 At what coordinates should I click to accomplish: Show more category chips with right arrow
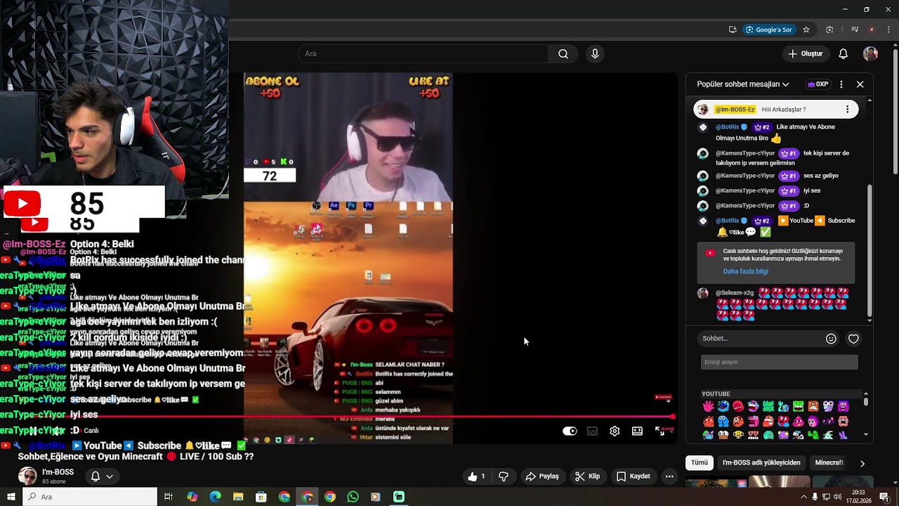pos(862,463)
